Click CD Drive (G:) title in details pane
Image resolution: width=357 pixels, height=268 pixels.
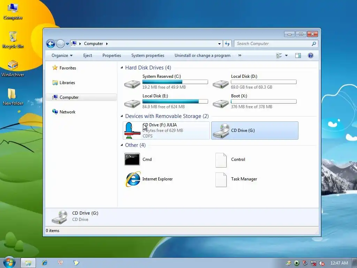pos(85,213)
